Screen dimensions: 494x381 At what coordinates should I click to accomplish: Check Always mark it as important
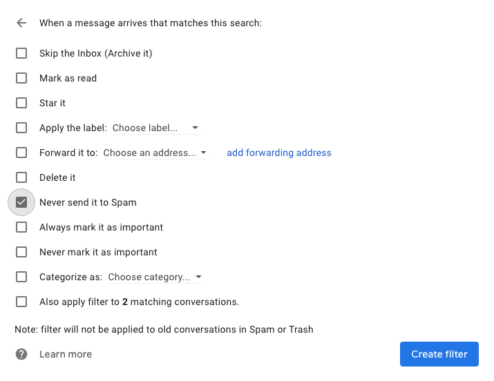pos(21,227)
